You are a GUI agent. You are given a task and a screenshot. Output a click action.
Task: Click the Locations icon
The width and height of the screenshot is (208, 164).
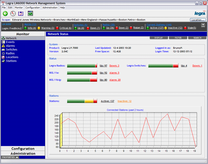[3, 57]
